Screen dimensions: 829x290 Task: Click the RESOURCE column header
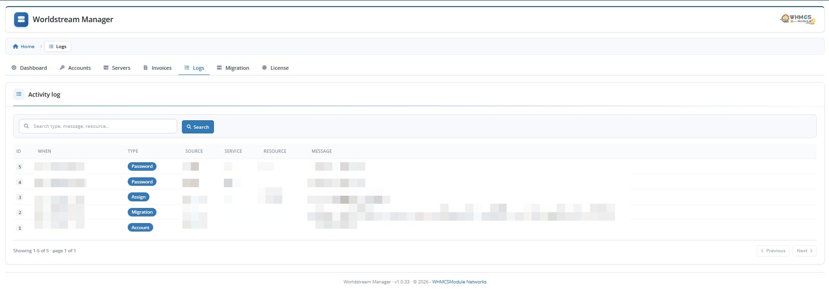tap(275, 151)
